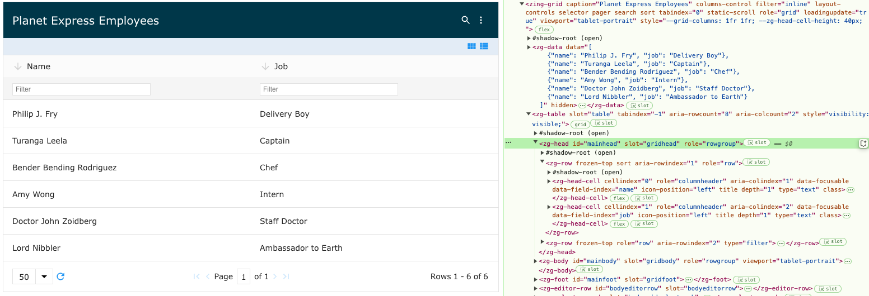Collapse the zg-row frozen-top sort node
Viewport: 869px width, 296px height.
tap(543, 162)
